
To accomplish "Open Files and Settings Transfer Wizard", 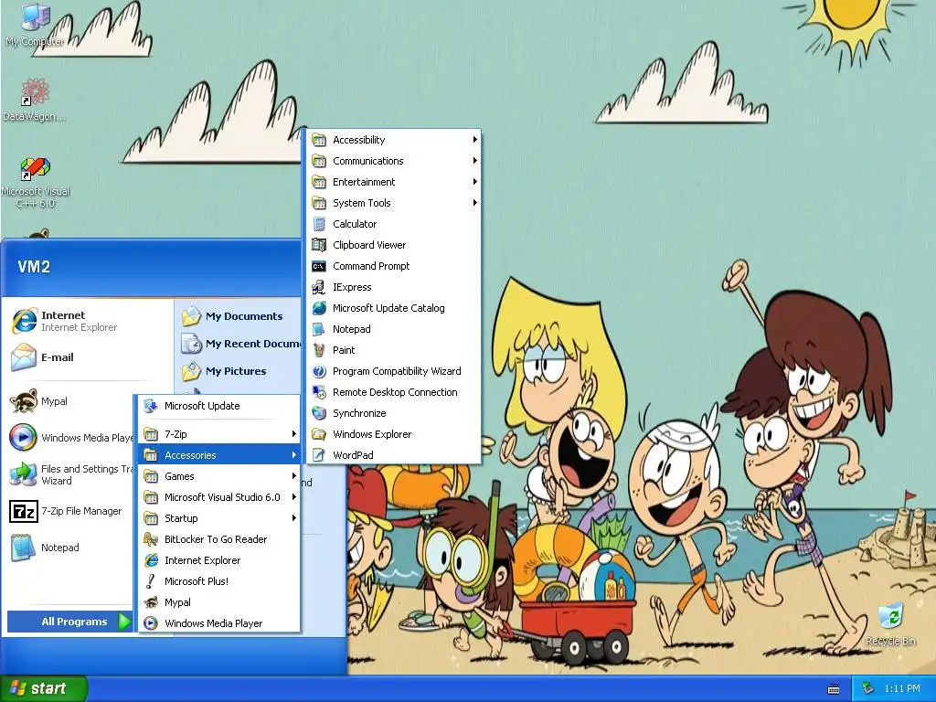I will [x=70, y=474].
